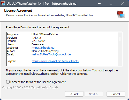
Task: Open the https://mhoefs.eu website link
Action: [43, 48]
